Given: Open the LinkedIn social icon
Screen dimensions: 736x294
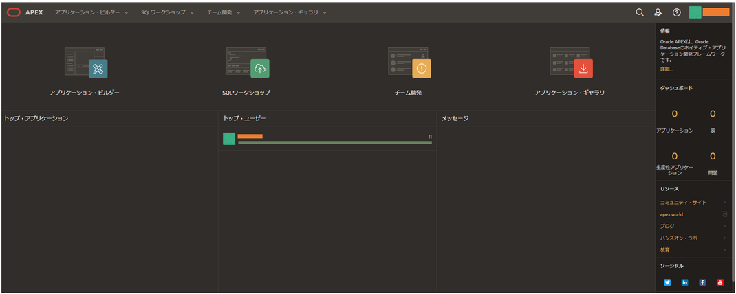Looking at the screenshot, I should point(685,282).
